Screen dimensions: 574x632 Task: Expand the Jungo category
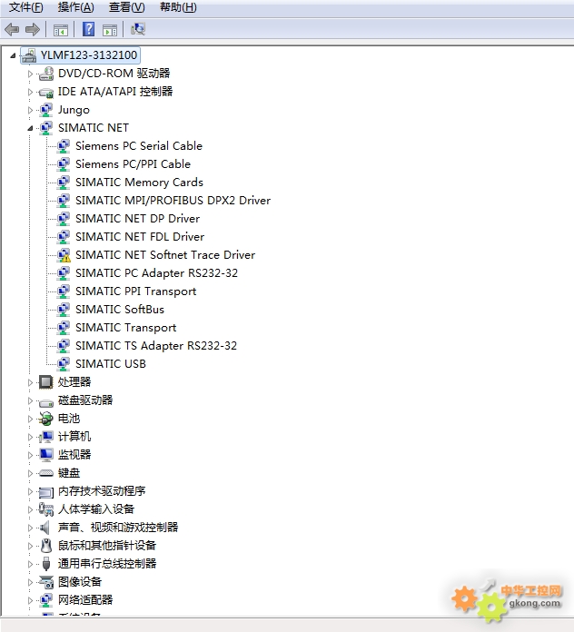coord(30,110)
